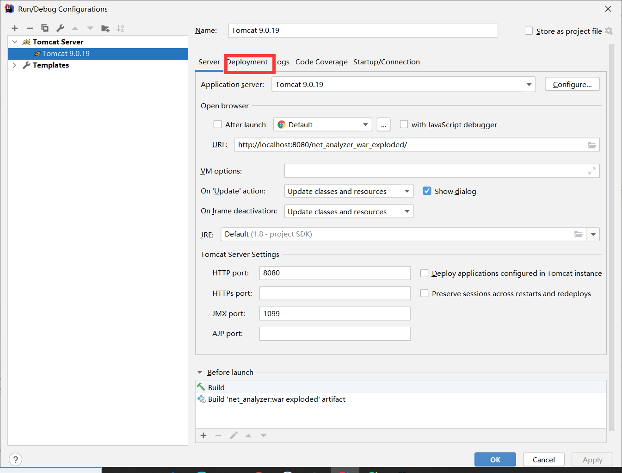Image resolution: width=622 pixels, height=473 pixels.
Task: Switch to Deployment tab
Action: click(x=247, y=62)
